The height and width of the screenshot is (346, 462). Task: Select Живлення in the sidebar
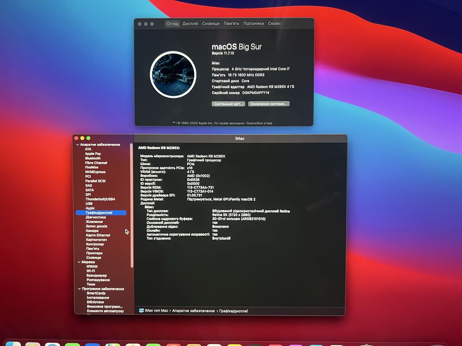(94, 221)
